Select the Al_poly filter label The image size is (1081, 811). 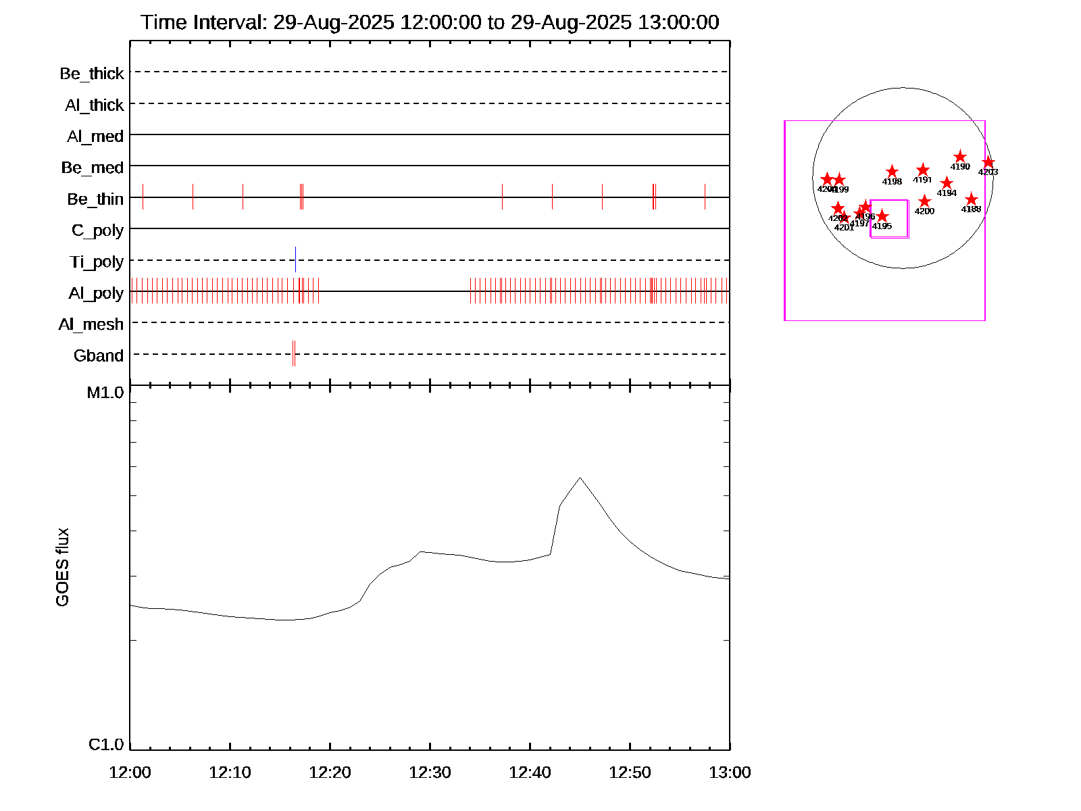pos(96,293)
